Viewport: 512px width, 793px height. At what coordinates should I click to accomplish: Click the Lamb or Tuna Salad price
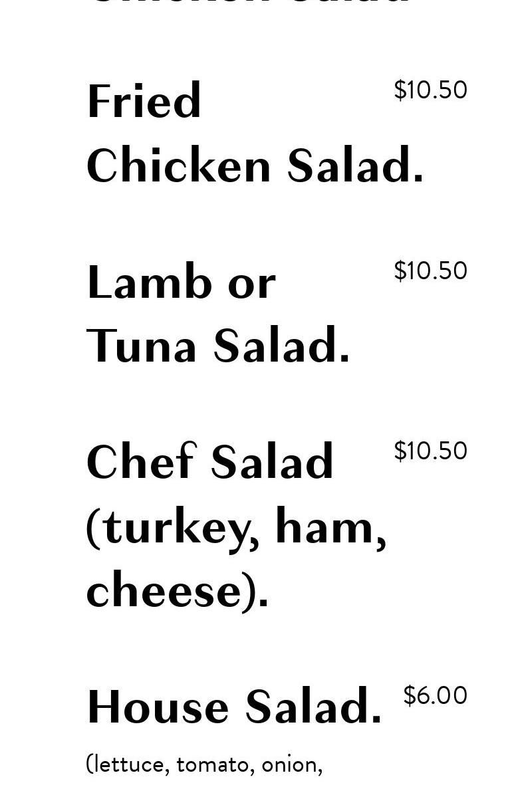coord(430,271)
